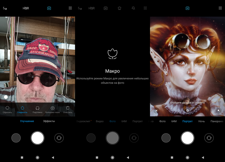
Task: Open gallery thumbnail in left selfie screen
Action: 16,138
